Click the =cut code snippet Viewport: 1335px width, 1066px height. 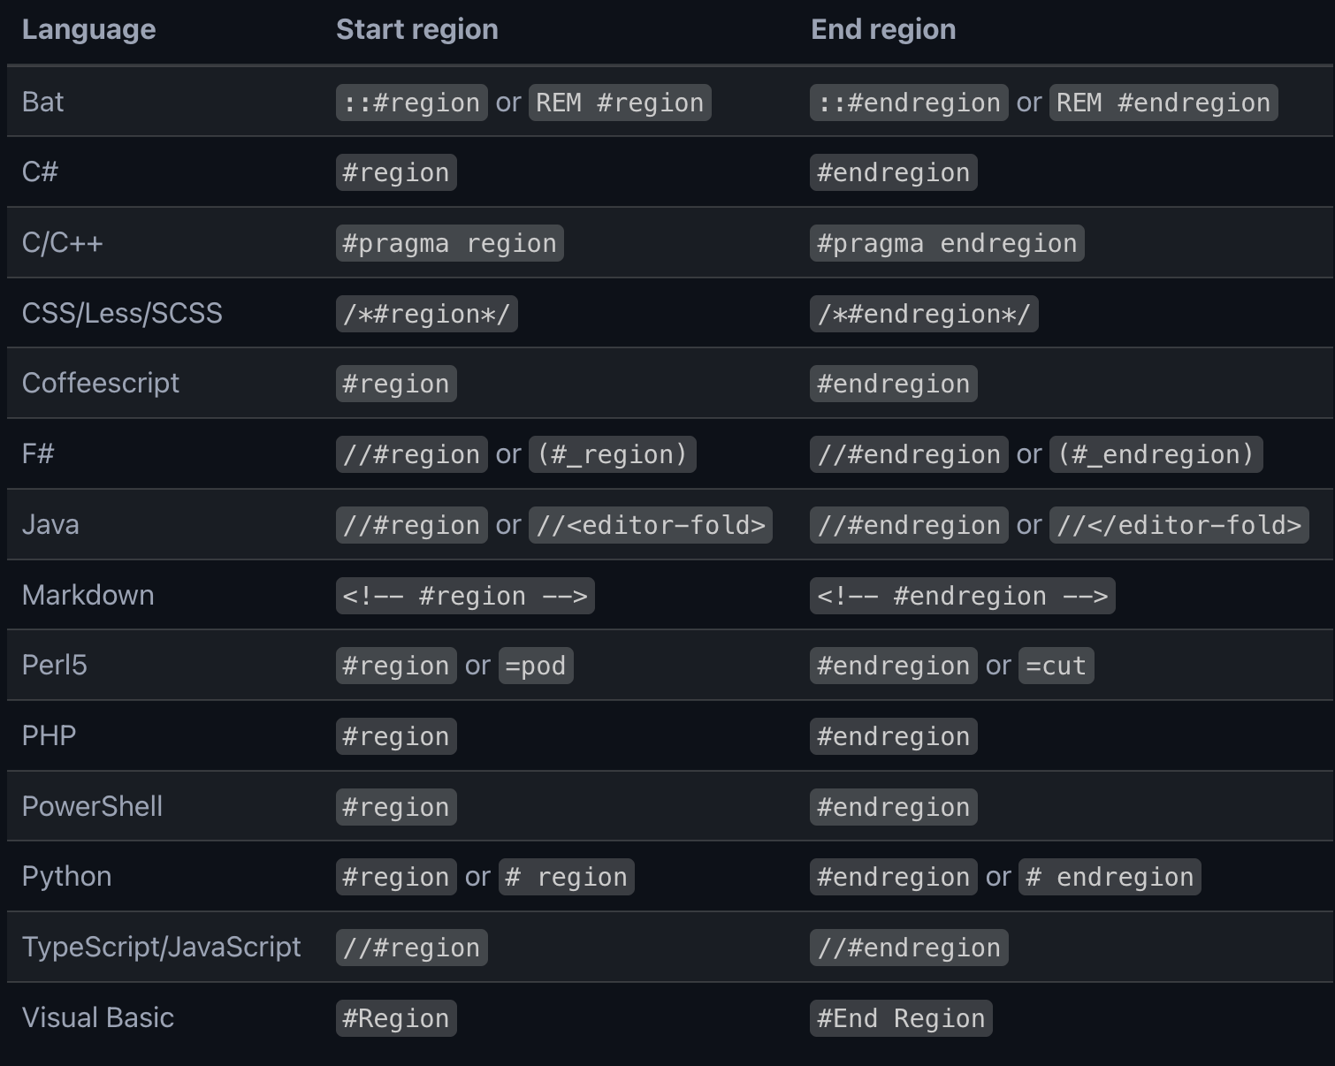coord(1056,666)
